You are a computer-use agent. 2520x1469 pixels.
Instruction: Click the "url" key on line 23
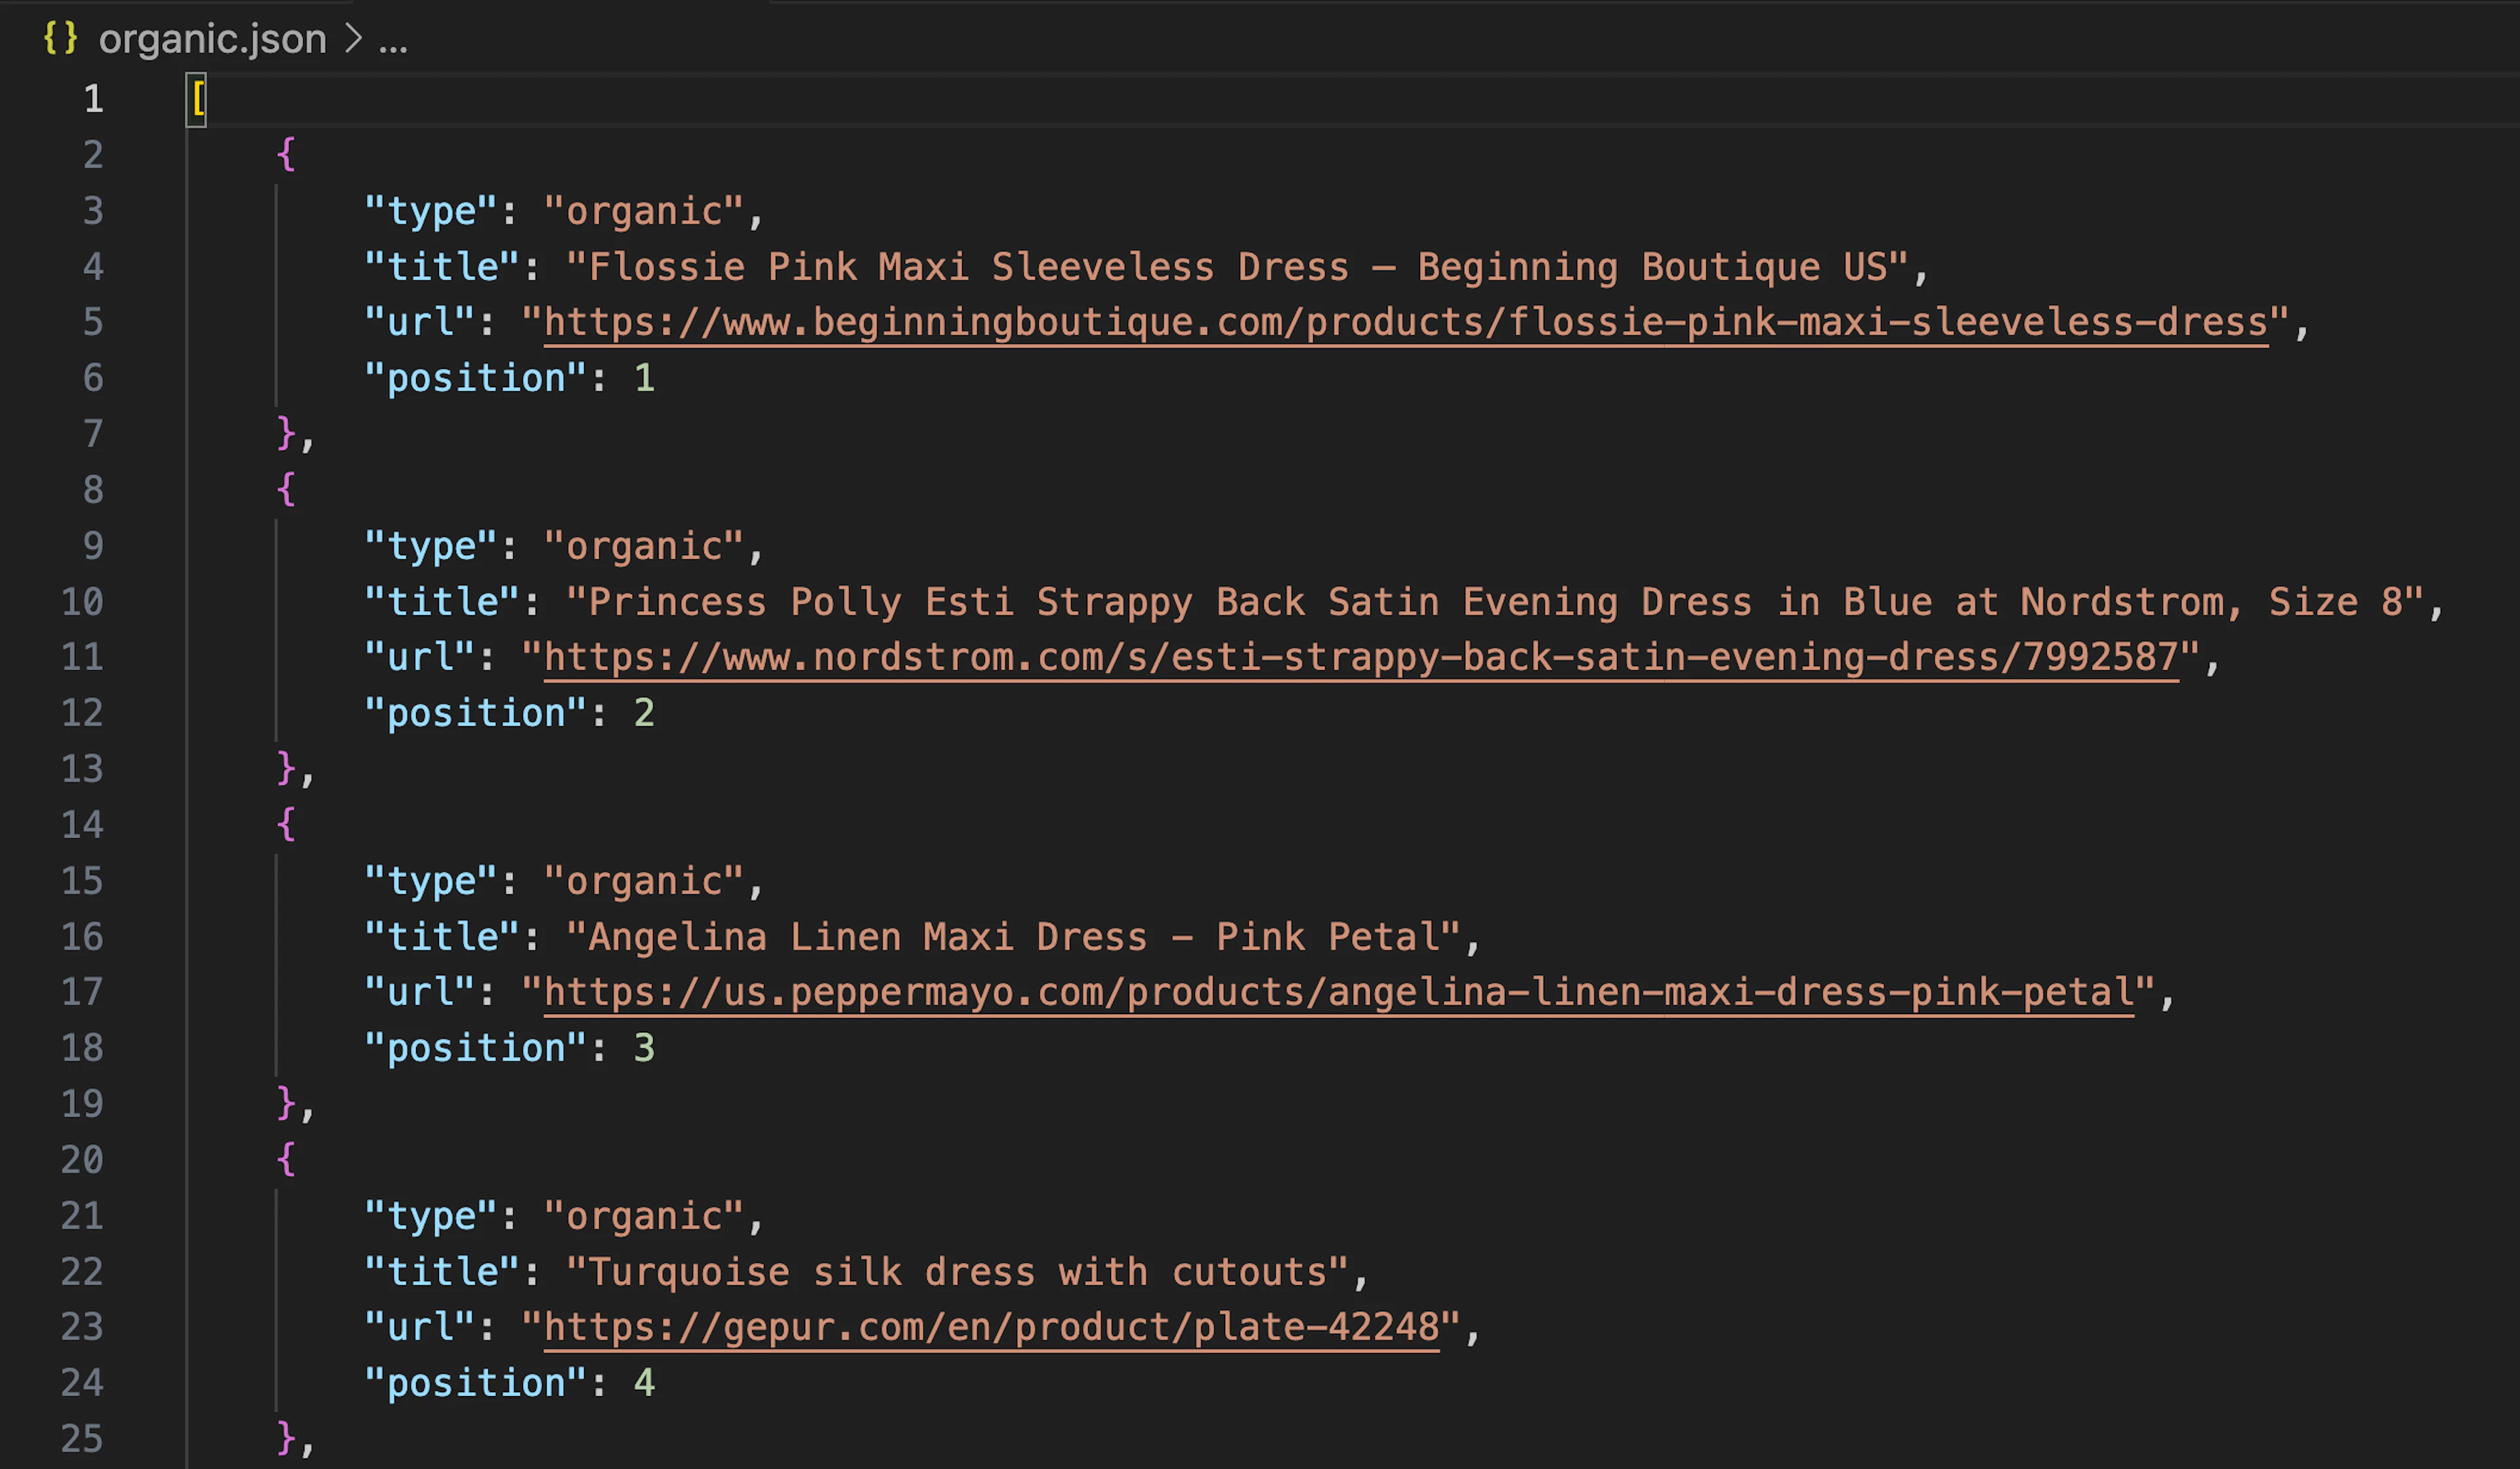click(420, 1327)
